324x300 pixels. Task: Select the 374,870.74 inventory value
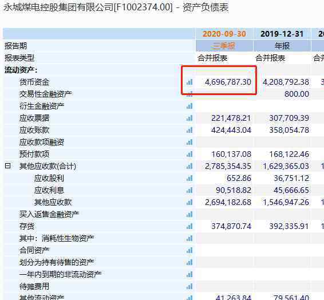pyautogui.click(x=231, y=226)
